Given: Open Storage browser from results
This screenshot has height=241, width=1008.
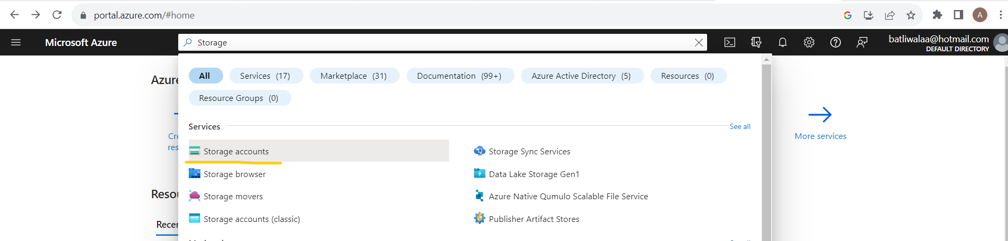Looking at the screenshot, I should (234, 174).
